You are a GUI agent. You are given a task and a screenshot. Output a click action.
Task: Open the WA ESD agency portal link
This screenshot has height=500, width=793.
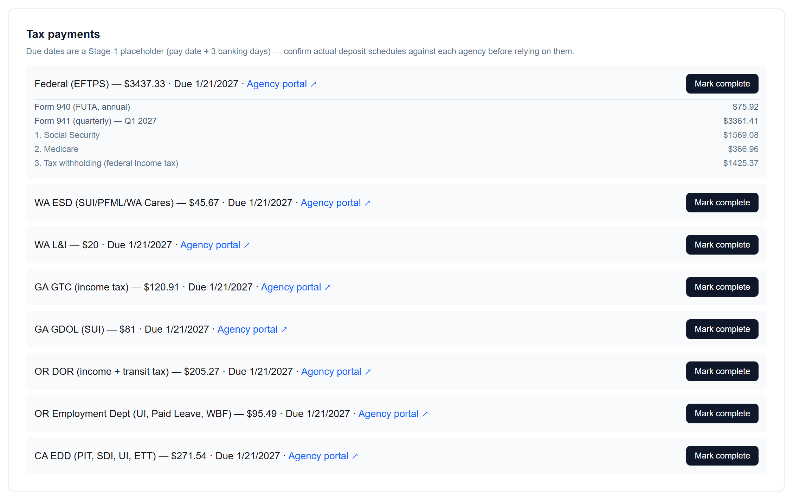click(x=335, y=203)
